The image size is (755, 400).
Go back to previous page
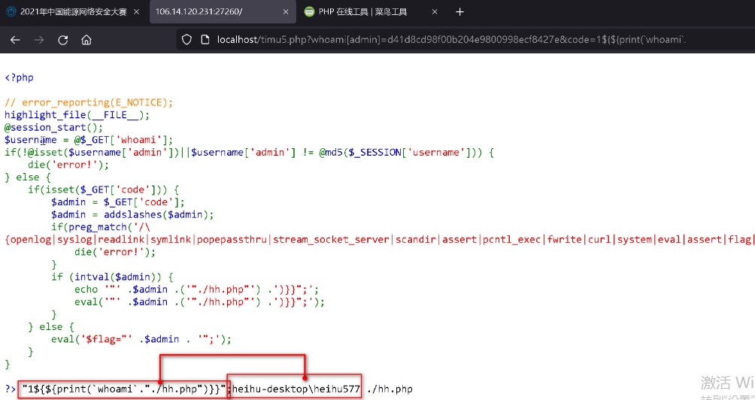15,40
